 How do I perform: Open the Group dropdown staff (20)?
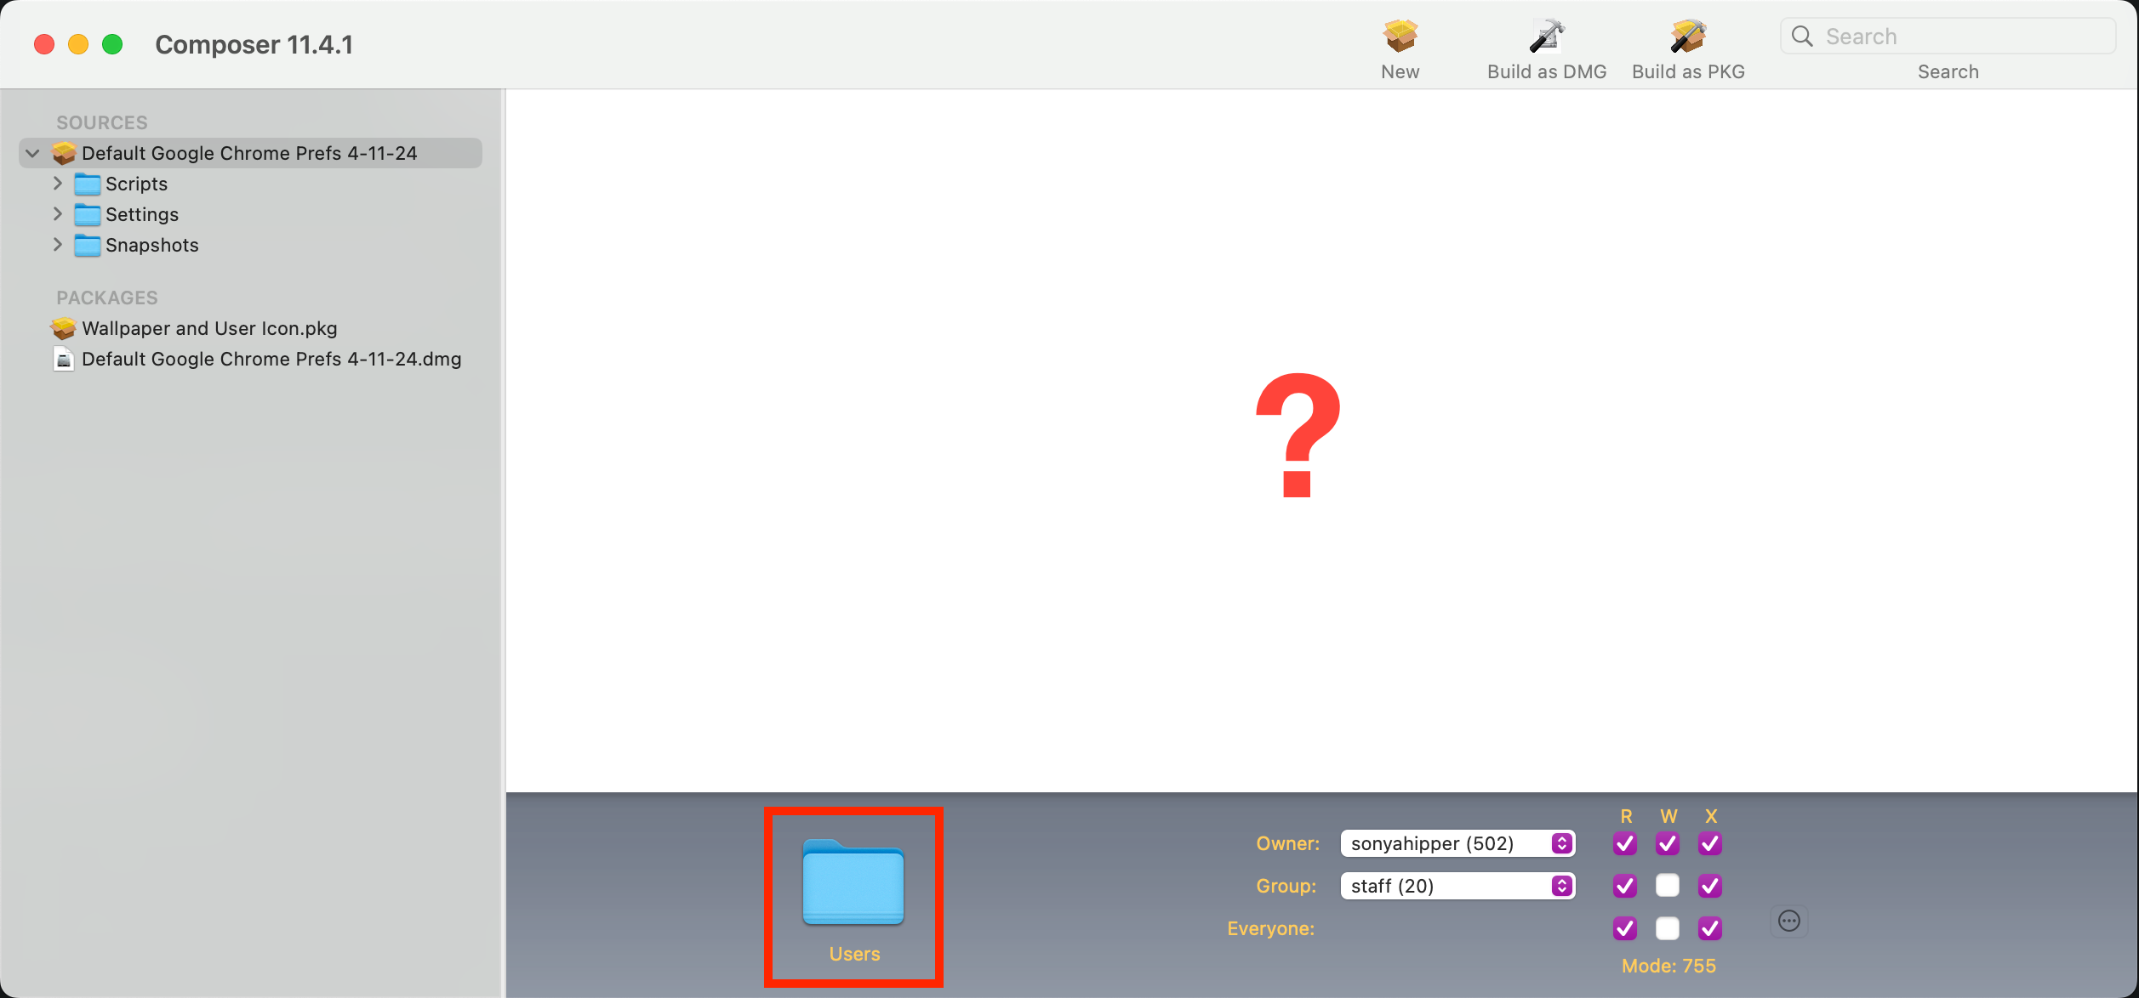(x=1457, y=886)
